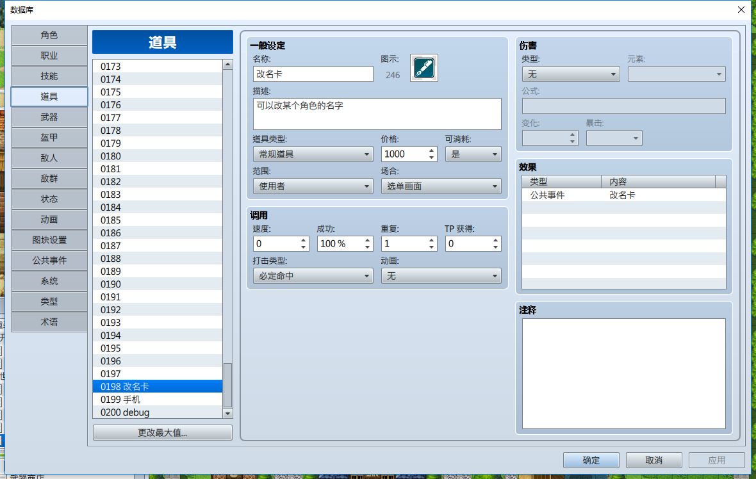
Task: Click 更改最大值 button
Action: click(163, 433)
